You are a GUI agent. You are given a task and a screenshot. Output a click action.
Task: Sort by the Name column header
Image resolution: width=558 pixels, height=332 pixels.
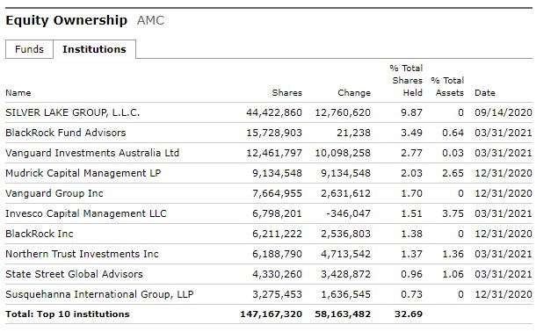pyautogui.click(x=18, y=93)
